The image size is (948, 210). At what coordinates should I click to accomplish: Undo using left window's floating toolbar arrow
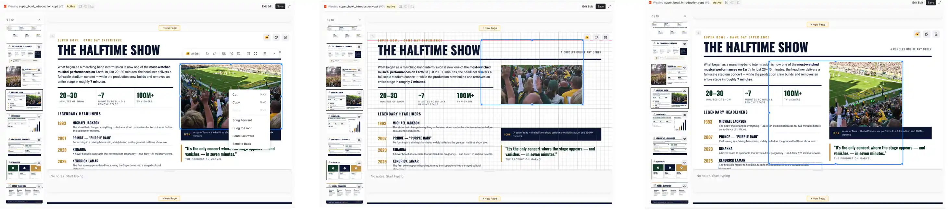click(207, 53)
